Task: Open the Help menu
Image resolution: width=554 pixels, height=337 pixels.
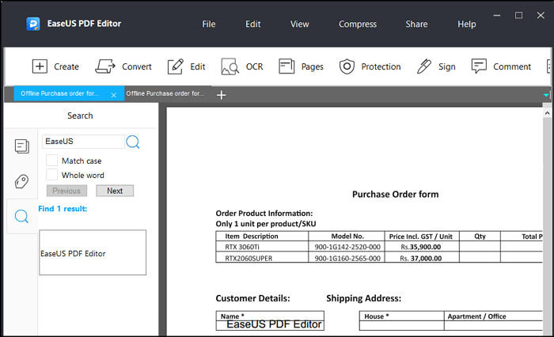Action: coord(467,24)
